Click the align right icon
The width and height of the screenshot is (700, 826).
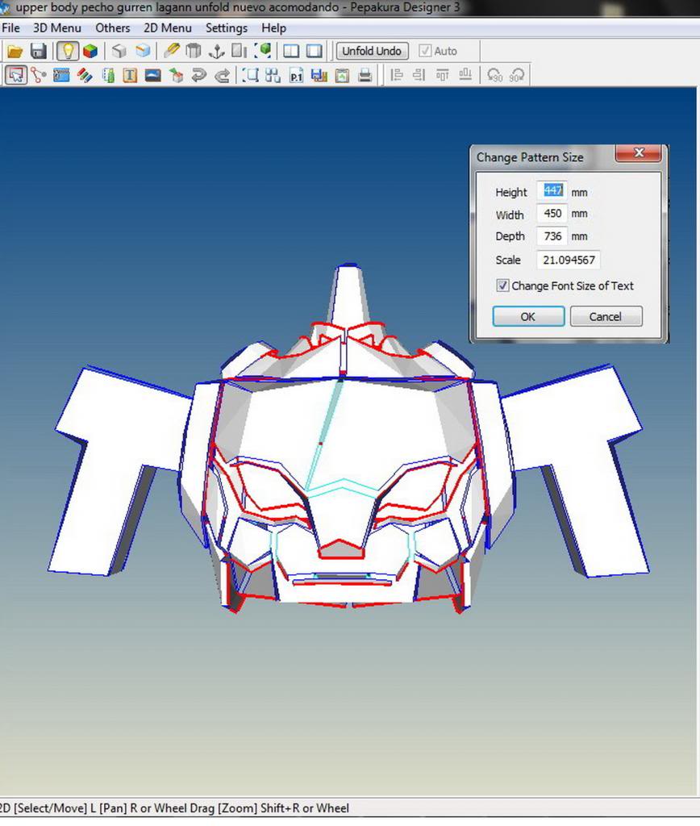[x=419, y=75]
